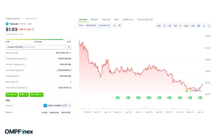Copy the contract address
The height and width of the screenshot is (137, 213).
[x=63, y=105]
